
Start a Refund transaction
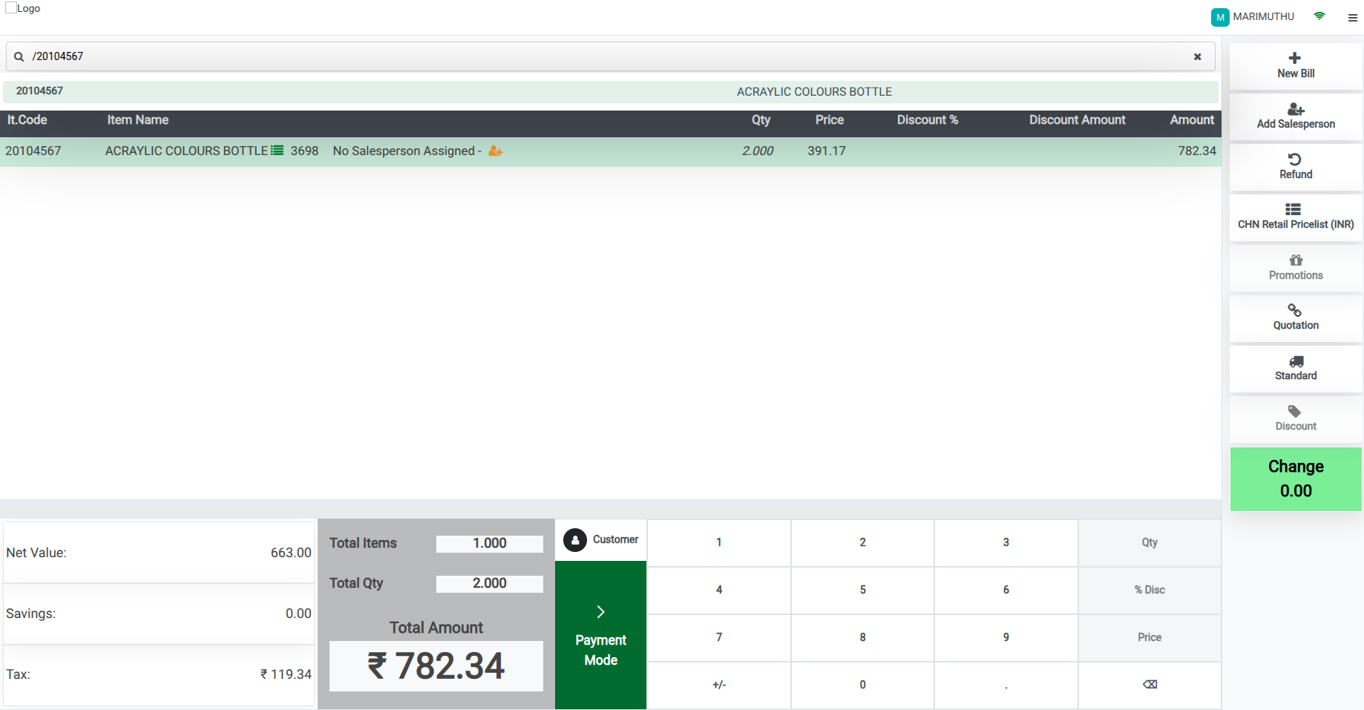1296,167
